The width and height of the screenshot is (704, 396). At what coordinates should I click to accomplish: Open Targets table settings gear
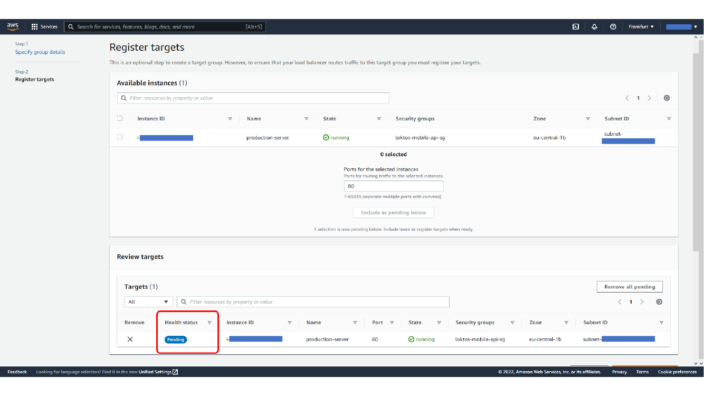click(659, 302)
